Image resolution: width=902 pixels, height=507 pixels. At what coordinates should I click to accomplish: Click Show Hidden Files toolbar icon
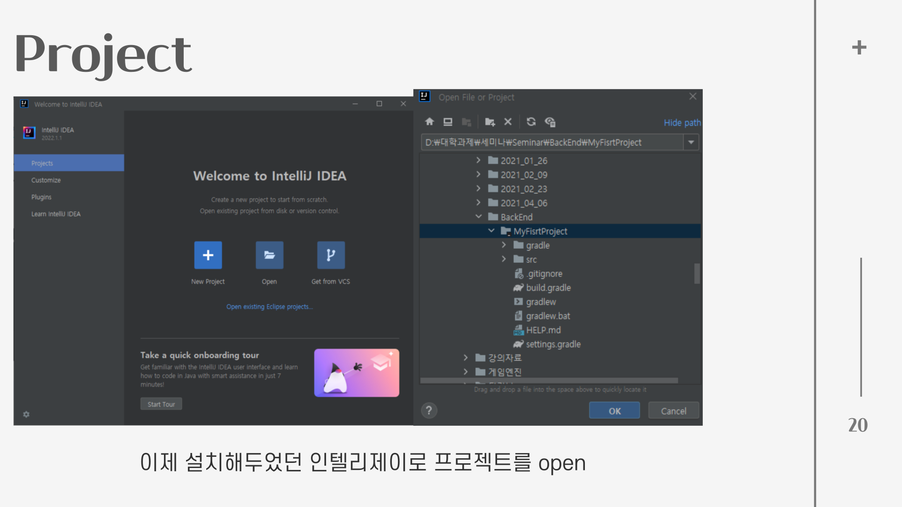click(x=550, y=122)
